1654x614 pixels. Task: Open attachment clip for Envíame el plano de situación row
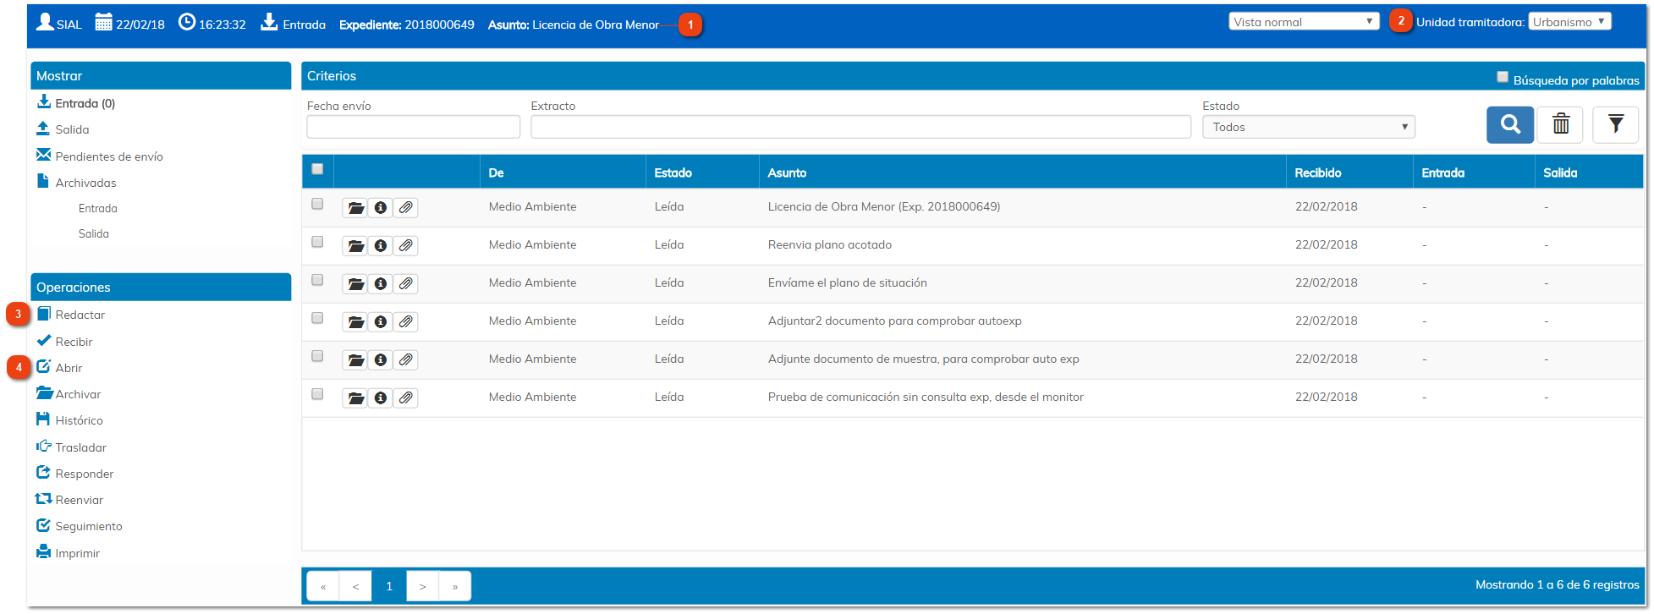406,283
